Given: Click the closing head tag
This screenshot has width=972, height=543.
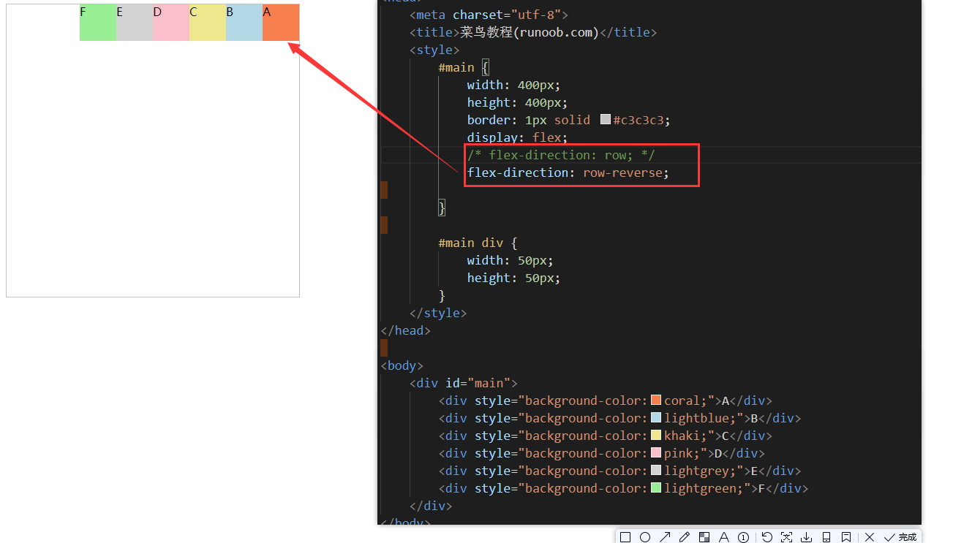Looking at the screenshot, I should click(x=406, y=330).
